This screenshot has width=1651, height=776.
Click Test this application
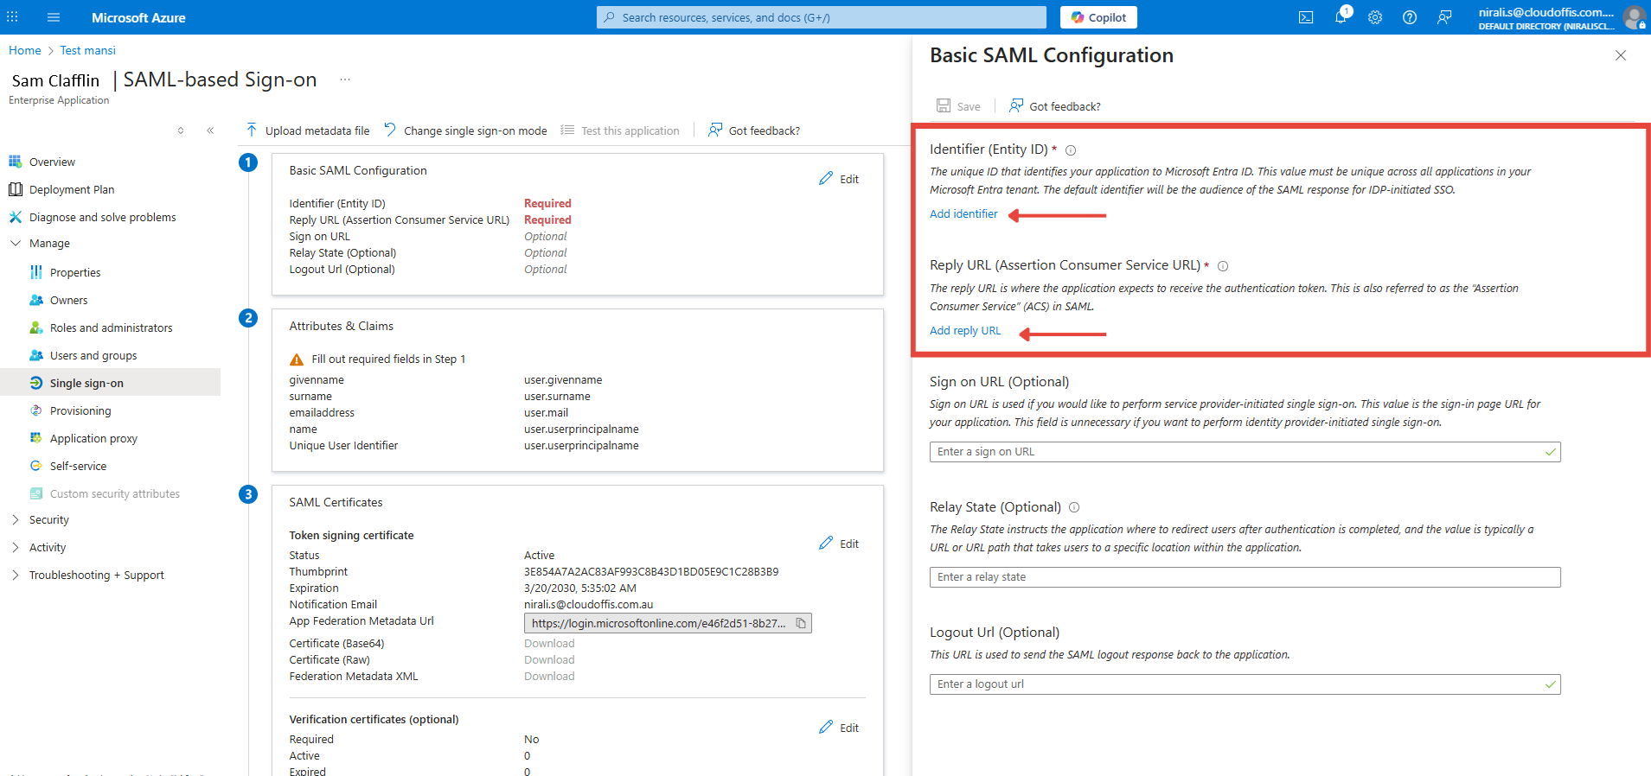pyautogui.click(x=620, y=130)
